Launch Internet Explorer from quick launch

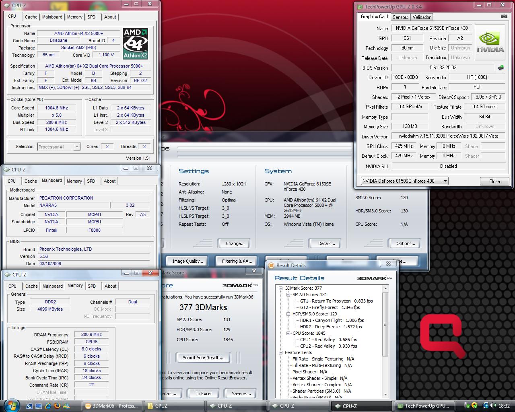(x=48, y=406)
